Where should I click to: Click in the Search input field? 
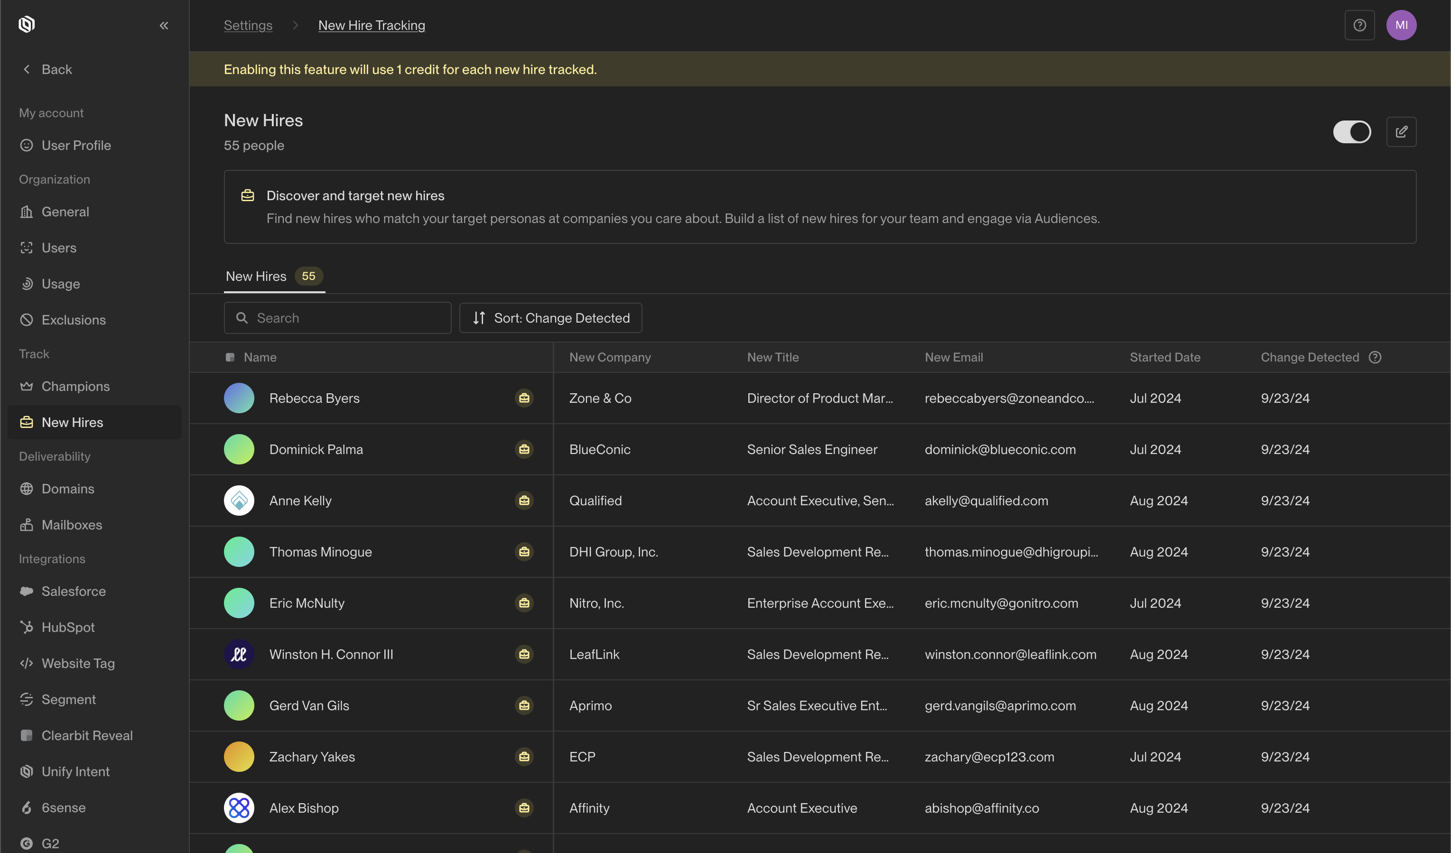pos(345,318)
